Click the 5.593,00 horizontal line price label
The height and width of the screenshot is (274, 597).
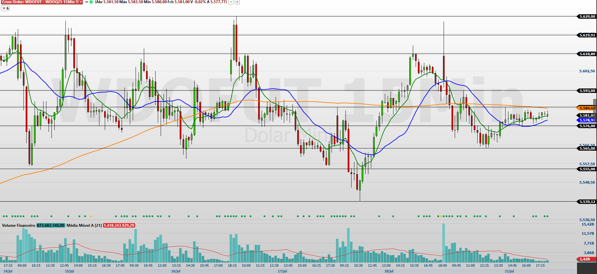click(x=586, y=91)
